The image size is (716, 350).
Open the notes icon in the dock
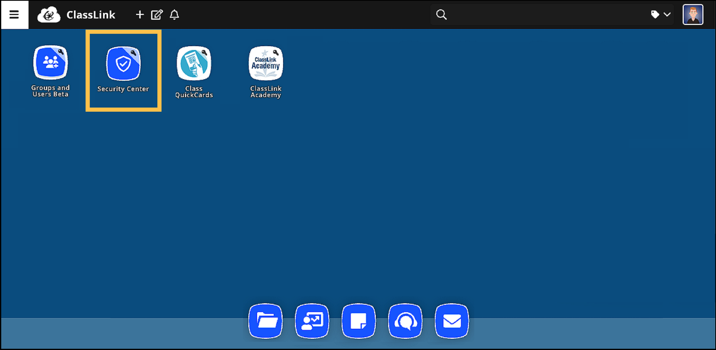click(x=358, y=321)
